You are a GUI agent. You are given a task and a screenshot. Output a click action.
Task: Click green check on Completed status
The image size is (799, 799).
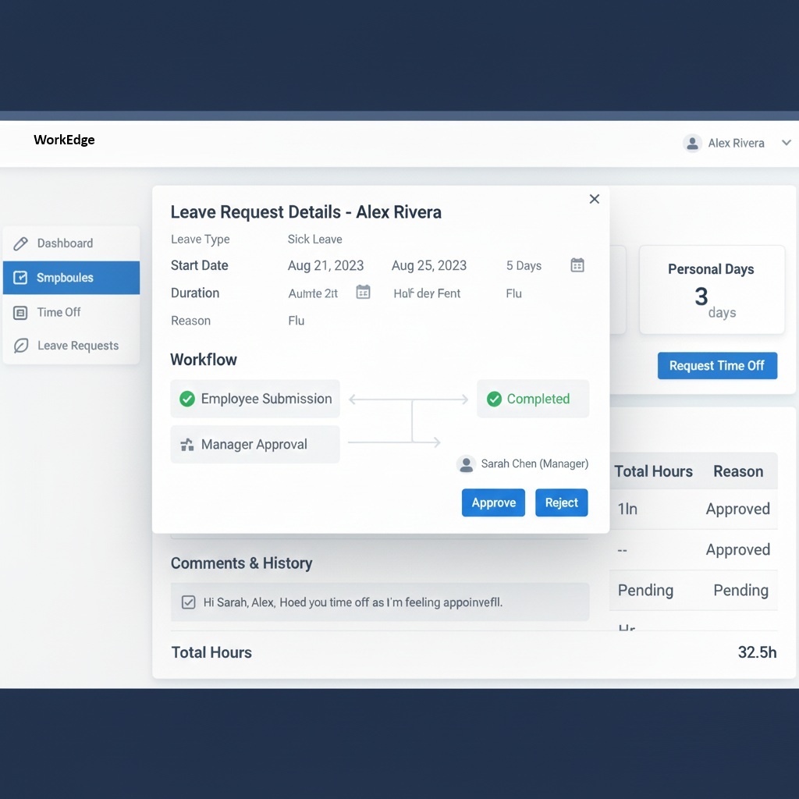tap(494, 399)
